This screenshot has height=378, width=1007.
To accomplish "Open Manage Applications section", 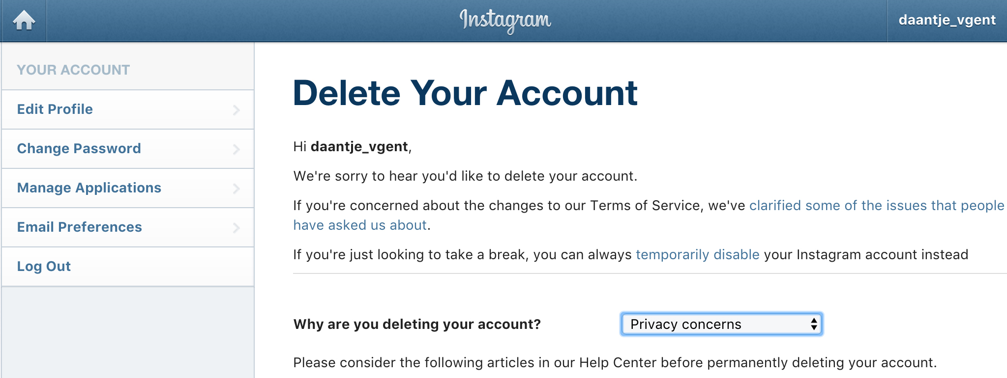I will 89,188.
